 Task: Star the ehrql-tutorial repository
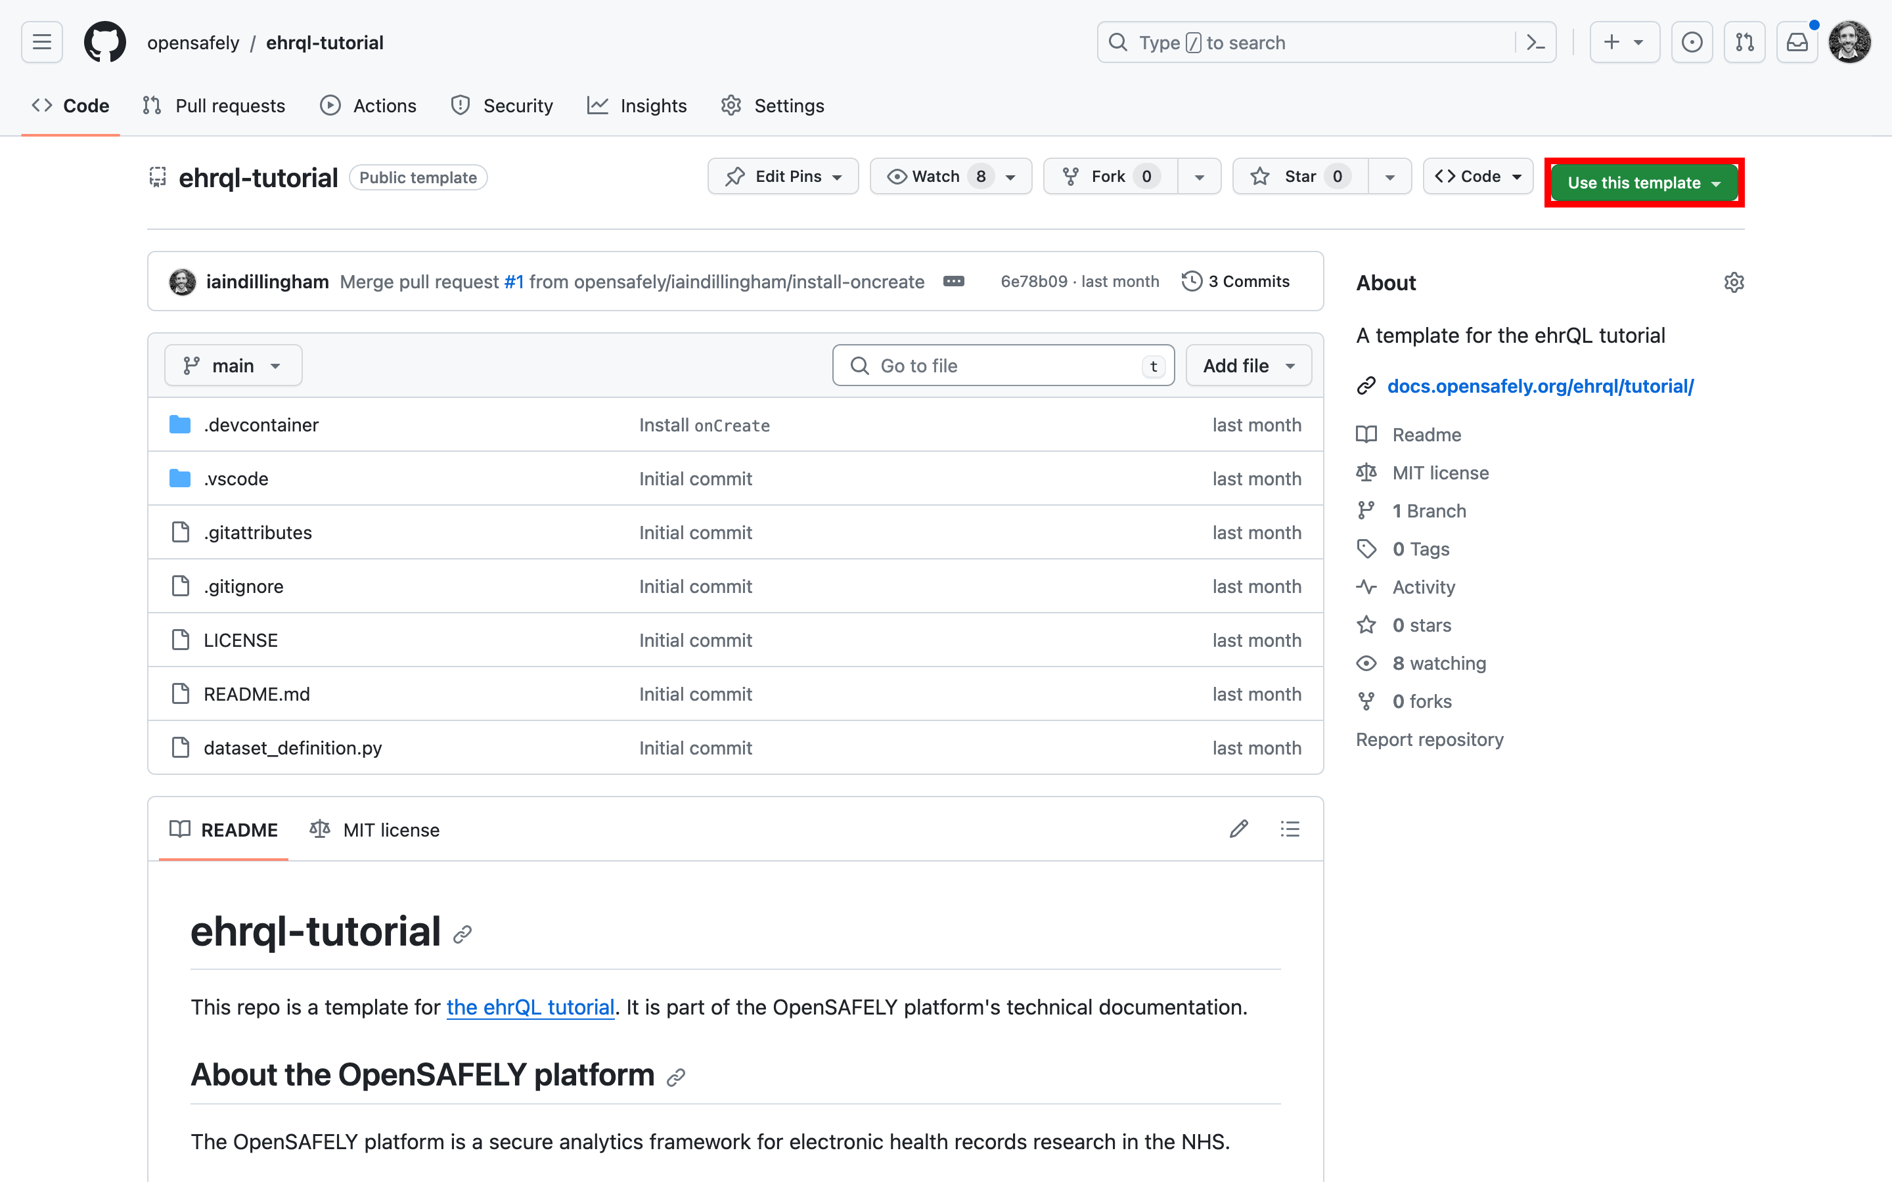1299,176
